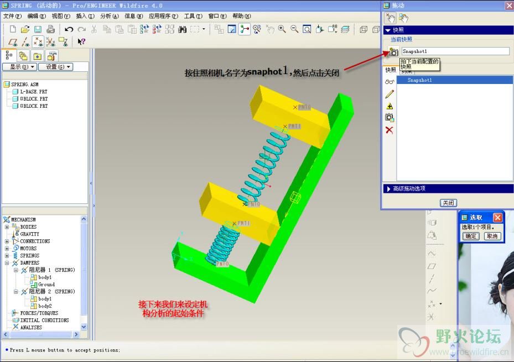Undo the last action
This screenshot has height=362, width=514.
click(69, 29)
